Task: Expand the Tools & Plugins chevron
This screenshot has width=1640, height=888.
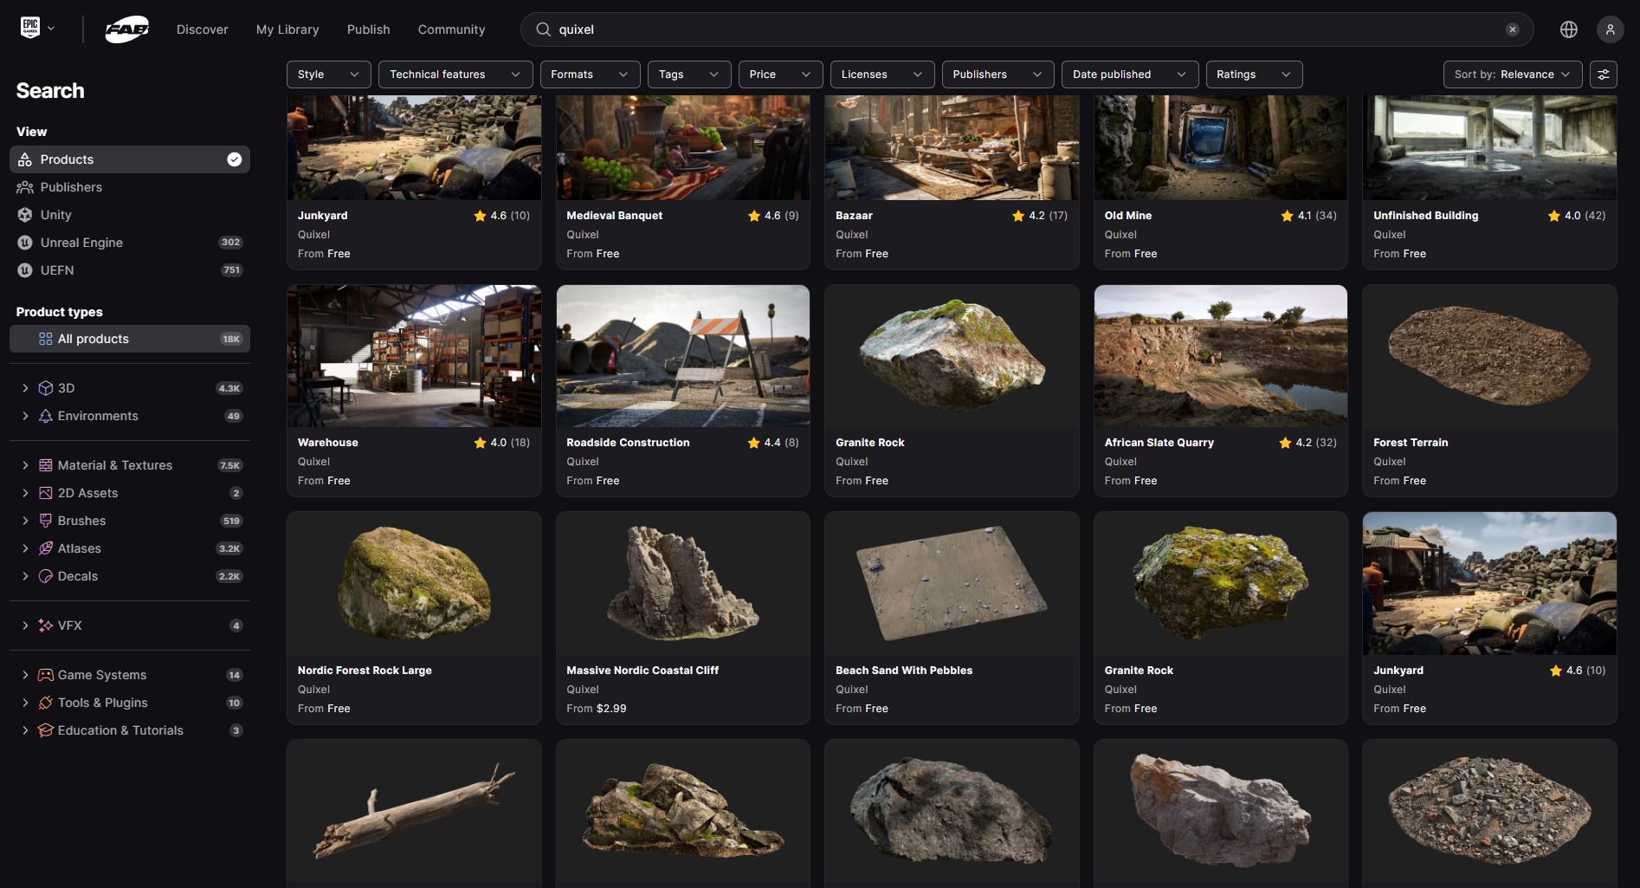Action: (x=25, y=703)
